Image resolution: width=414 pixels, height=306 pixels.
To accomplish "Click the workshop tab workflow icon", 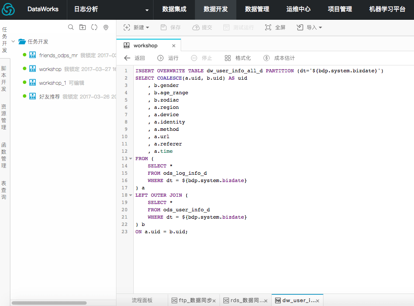I will pyautogui.click(x=127, y=45).
